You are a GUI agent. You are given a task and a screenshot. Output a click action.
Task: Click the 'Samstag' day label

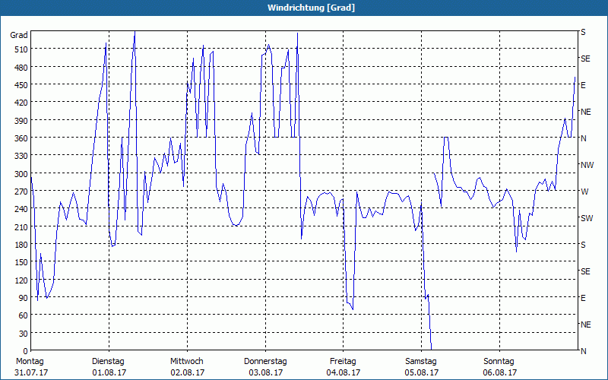click(x=421, y=362)
